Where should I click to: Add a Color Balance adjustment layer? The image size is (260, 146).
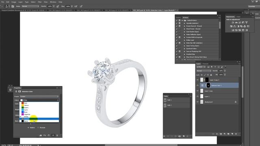point(234,26)
